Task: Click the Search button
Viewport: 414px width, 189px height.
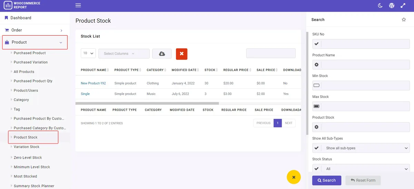Action: tap(327, 180)
